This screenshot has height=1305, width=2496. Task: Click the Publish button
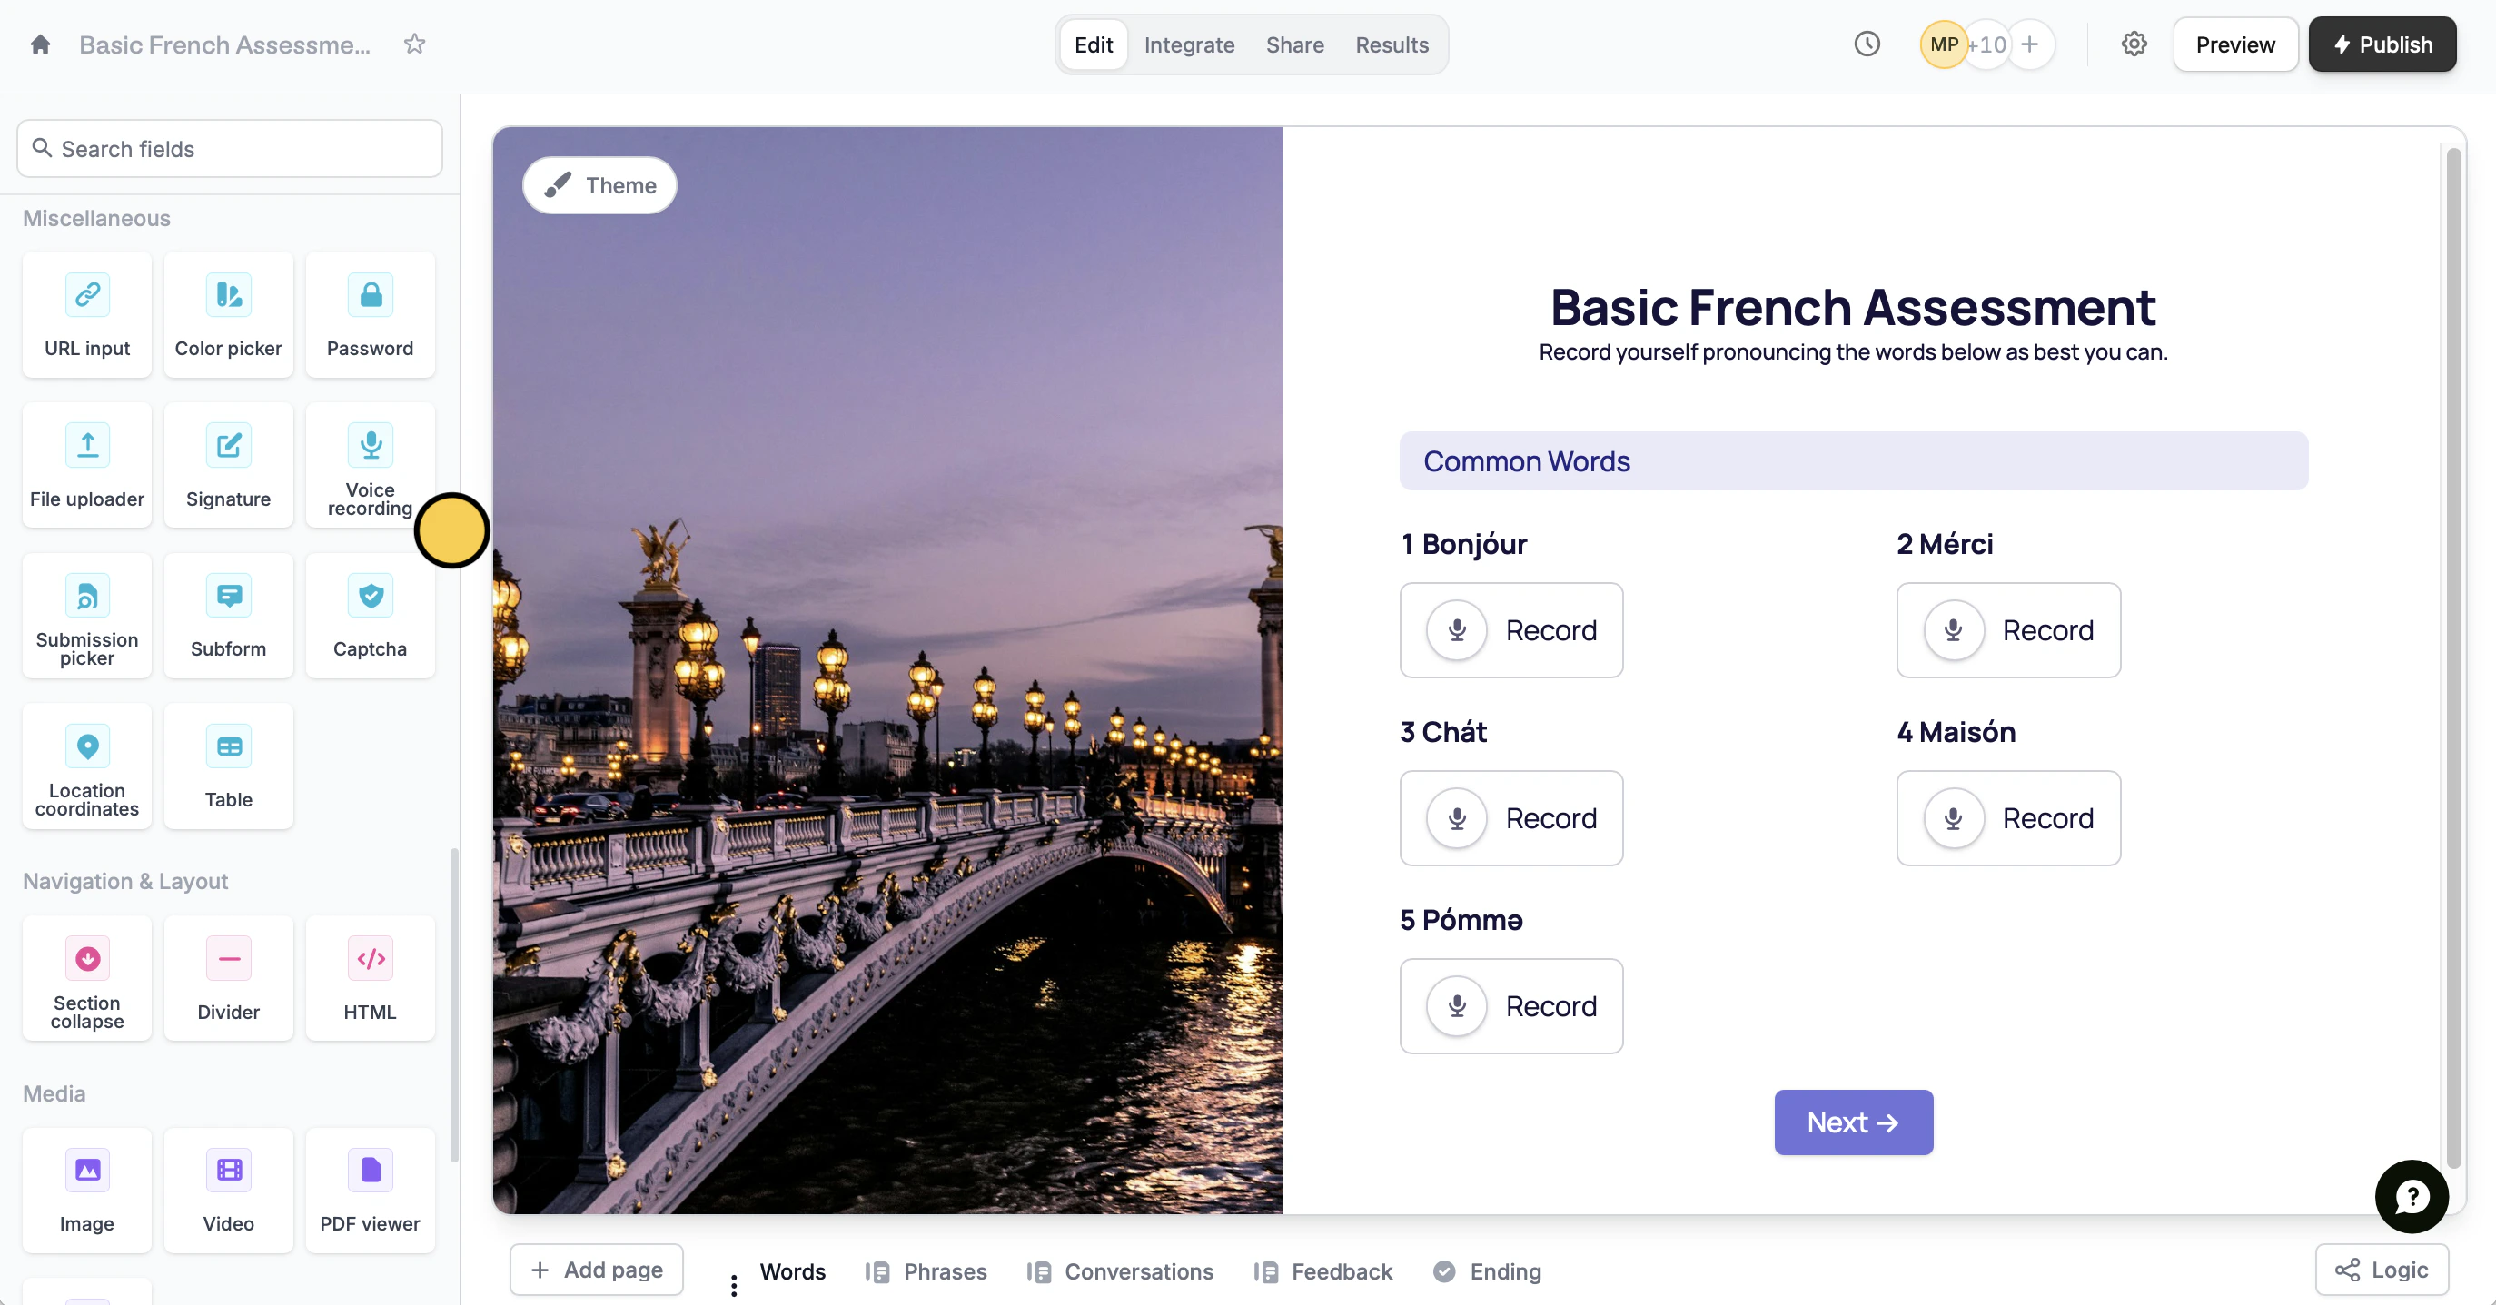2382,44
